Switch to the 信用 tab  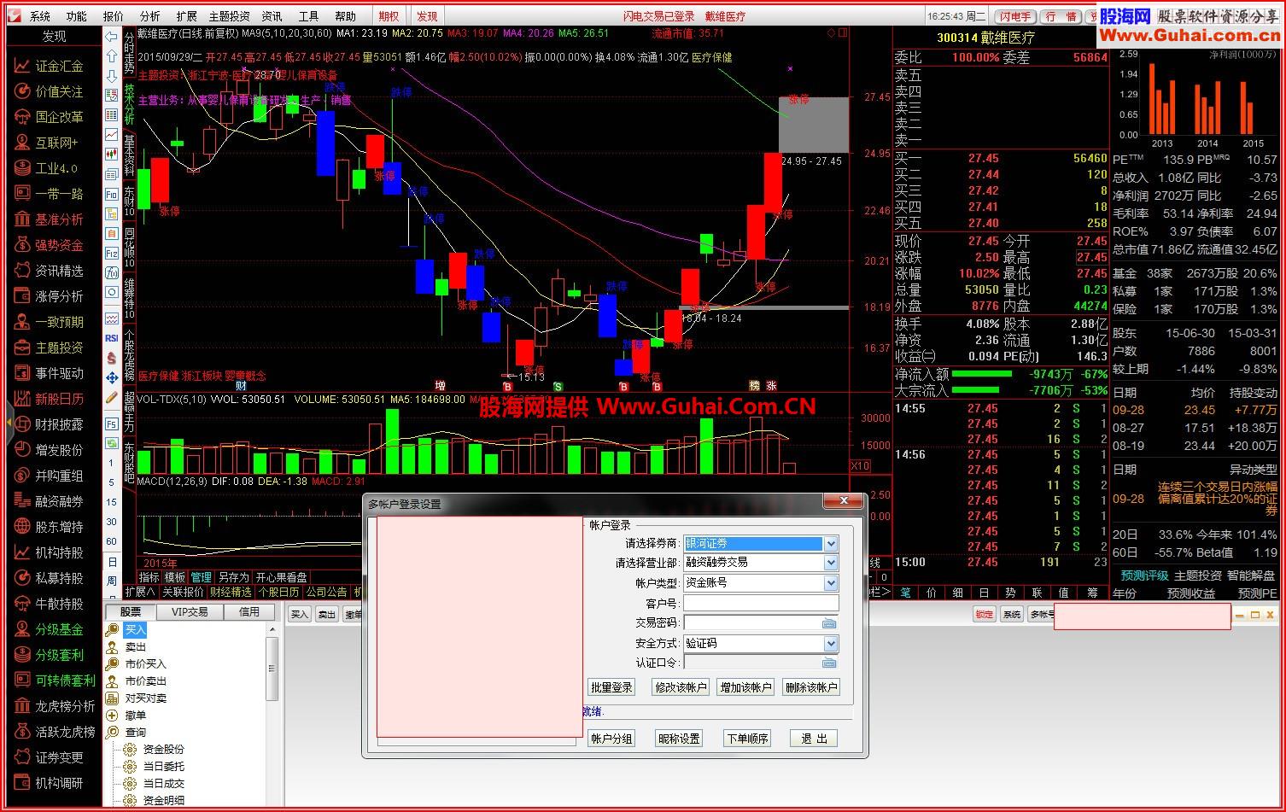249,612
